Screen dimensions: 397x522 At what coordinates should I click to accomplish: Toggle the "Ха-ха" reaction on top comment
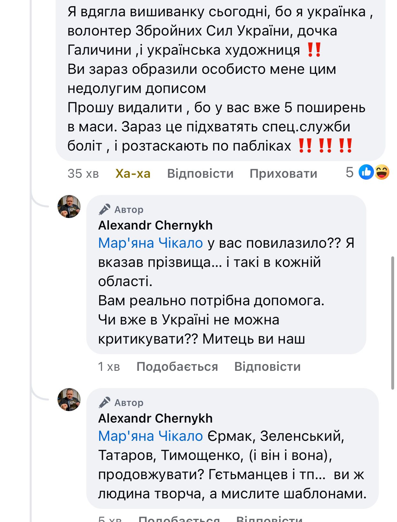tap(133, 174)
